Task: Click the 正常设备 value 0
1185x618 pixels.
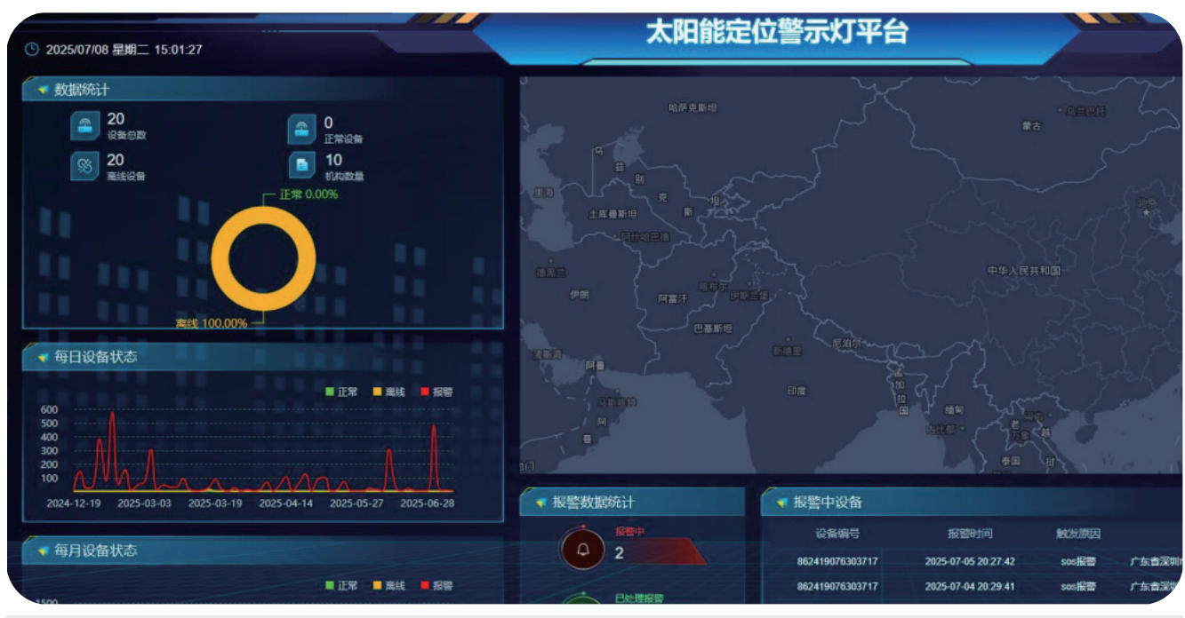Action: [x=329, y=123]
